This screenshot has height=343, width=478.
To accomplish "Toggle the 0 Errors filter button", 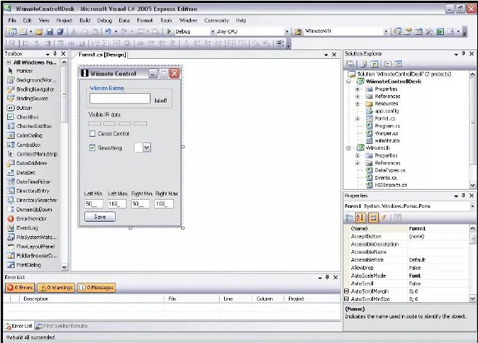I will (x=20, y=287).
